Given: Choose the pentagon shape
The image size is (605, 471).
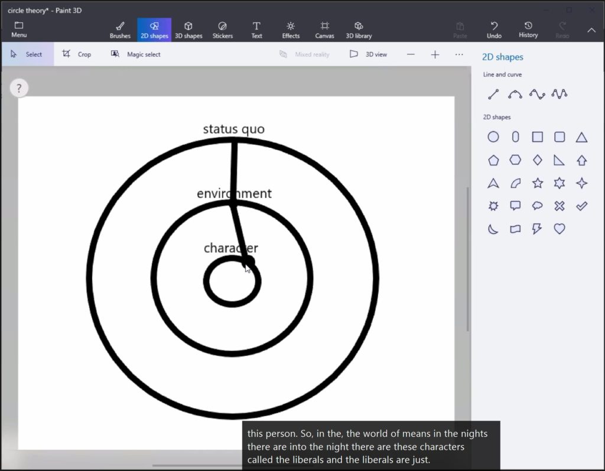Looking at the screenshot, I should [493, 160].
